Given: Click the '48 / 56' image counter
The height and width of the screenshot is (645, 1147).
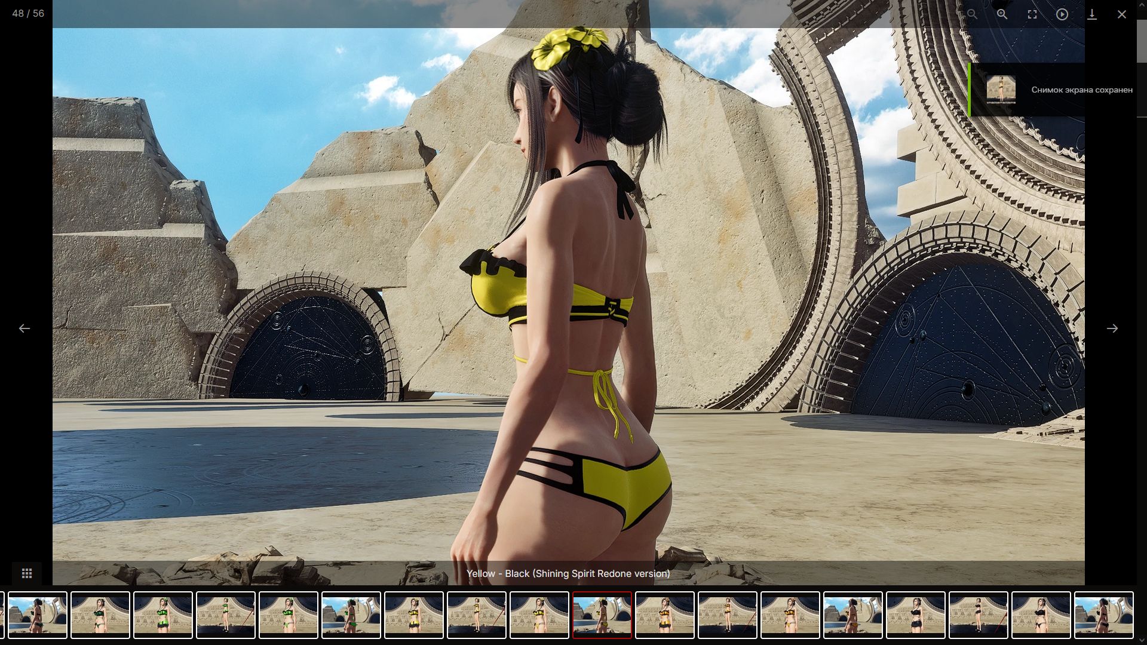Looking at the screenshot, I should (28, 13).
